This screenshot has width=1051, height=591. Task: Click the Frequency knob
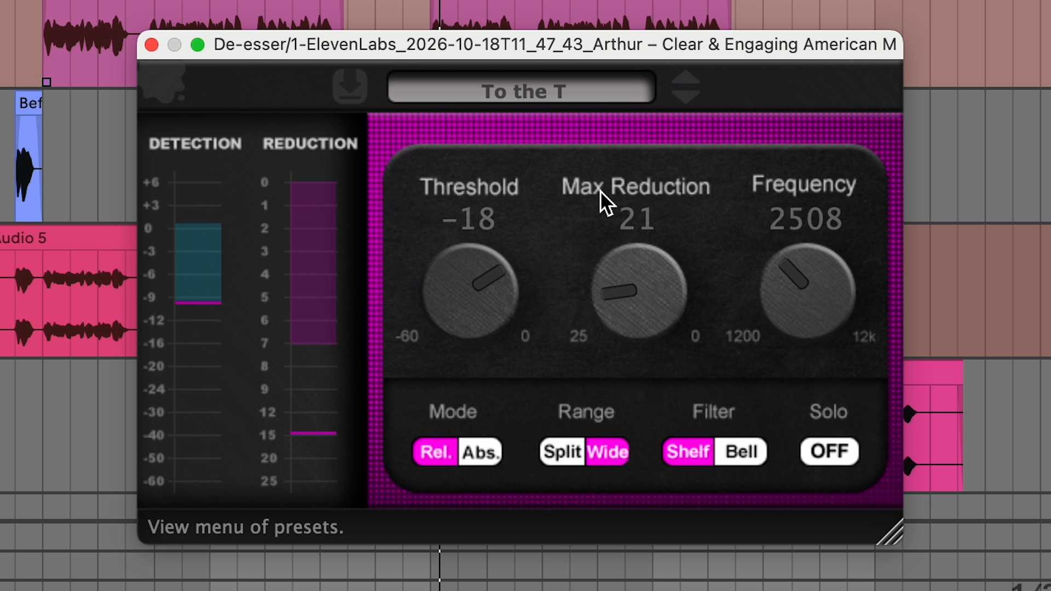pyautogui.click(x=807, y=291)
